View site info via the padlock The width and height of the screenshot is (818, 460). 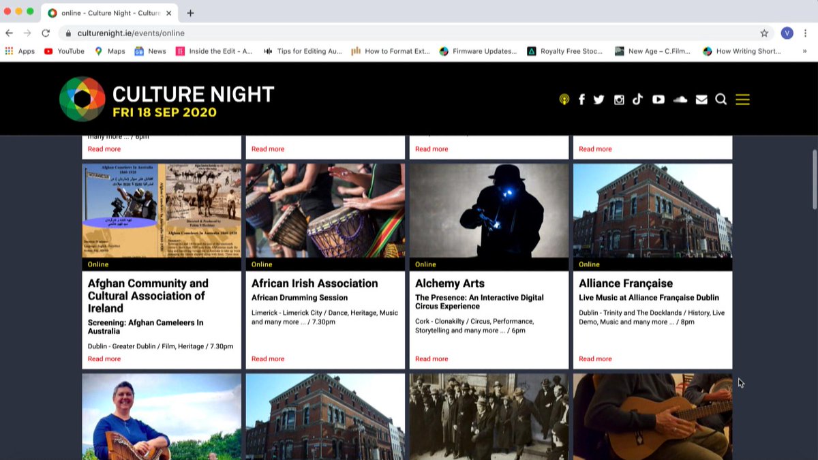(68, 33)
